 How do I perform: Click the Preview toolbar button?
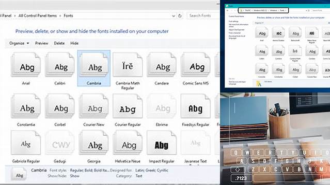coord(41,43)
